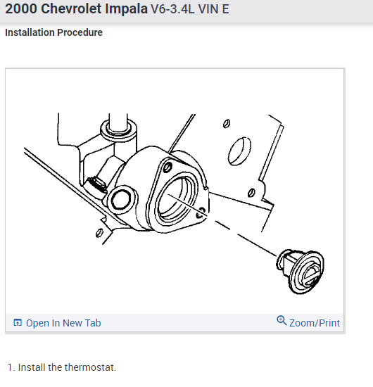Click the thermostat housing opening in the diagram

(176, 198)
